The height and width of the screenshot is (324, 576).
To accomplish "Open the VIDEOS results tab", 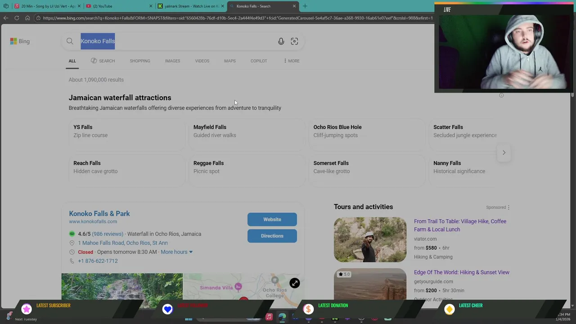I will [202, 61].
